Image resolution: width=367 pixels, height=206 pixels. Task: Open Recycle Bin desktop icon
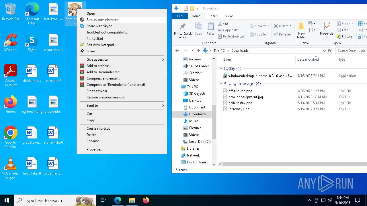click(11, 12)
